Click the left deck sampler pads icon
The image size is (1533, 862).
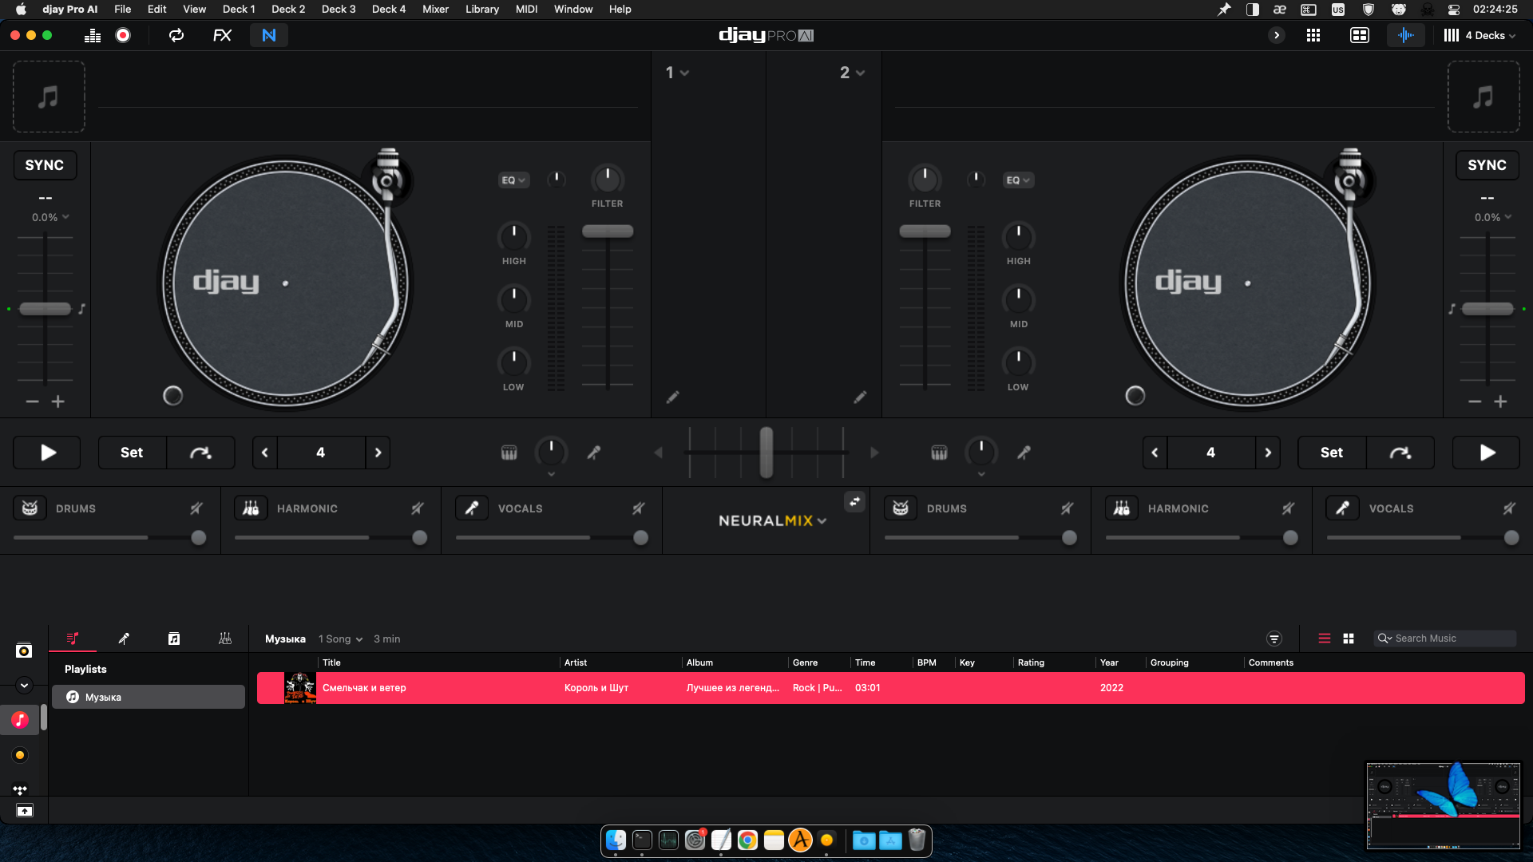pyautogui.click(x=509, y=453)
